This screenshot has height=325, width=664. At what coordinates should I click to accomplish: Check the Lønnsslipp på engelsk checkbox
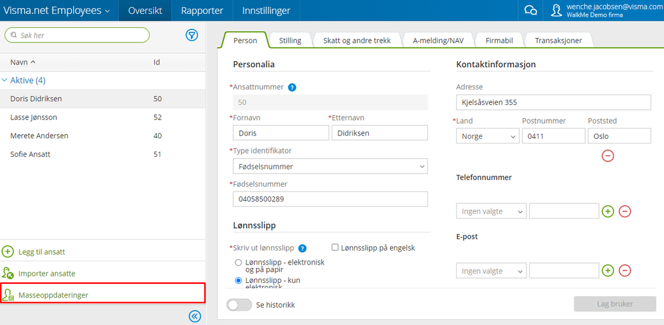pos(335,247)
